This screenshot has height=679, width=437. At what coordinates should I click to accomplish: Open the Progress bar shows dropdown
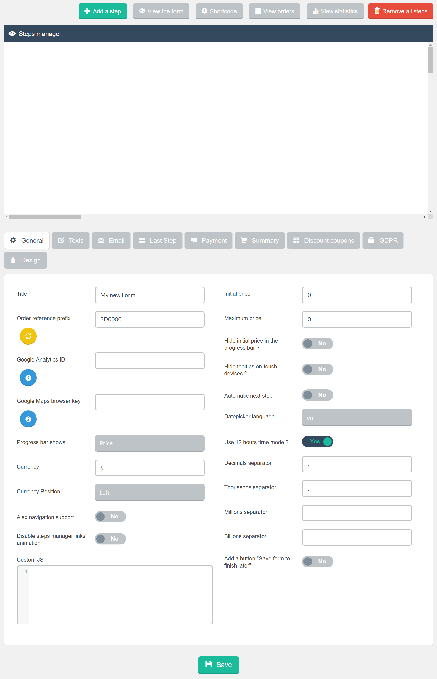tap(150, 443)
